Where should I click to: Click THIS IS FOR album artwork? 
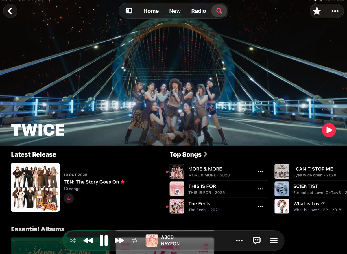(x=177, y=189)
